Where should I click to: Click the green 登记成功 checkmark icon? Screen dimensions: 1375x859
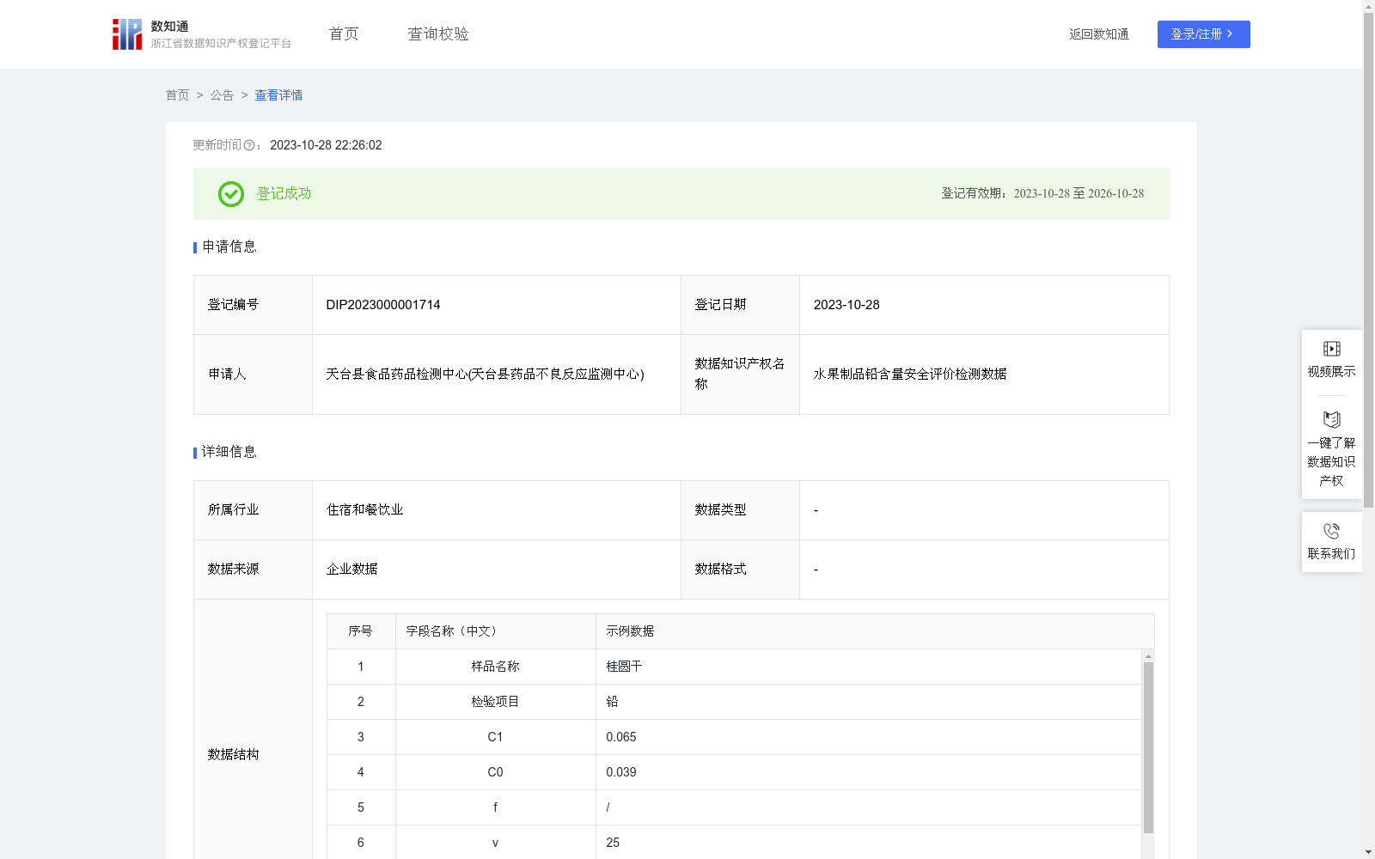[230, 194]
